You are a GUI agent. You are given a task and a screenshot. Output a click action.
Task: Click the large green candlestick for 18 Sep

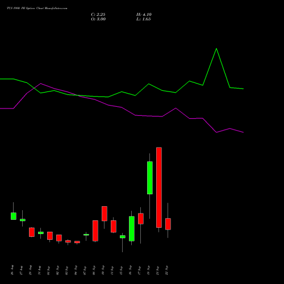pos(150,178)
